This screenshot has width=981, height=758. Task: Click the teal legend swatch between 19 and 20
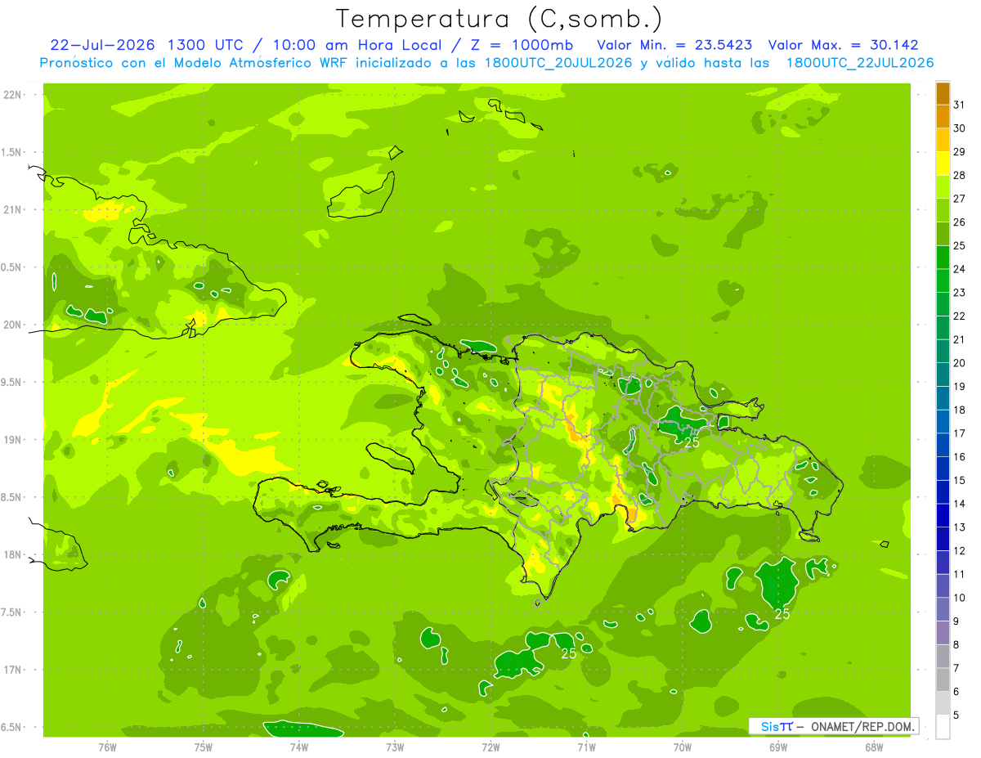click(943, 375)
